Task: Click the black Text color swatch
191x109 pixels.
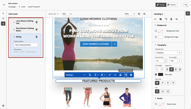Action: pyautogui.click(x=160, y=74)
